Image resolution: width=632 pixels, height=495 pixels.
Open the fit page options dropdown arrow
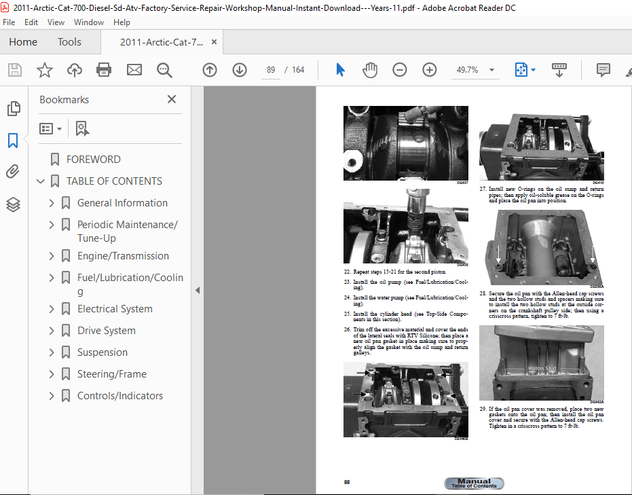click(534, 70)
